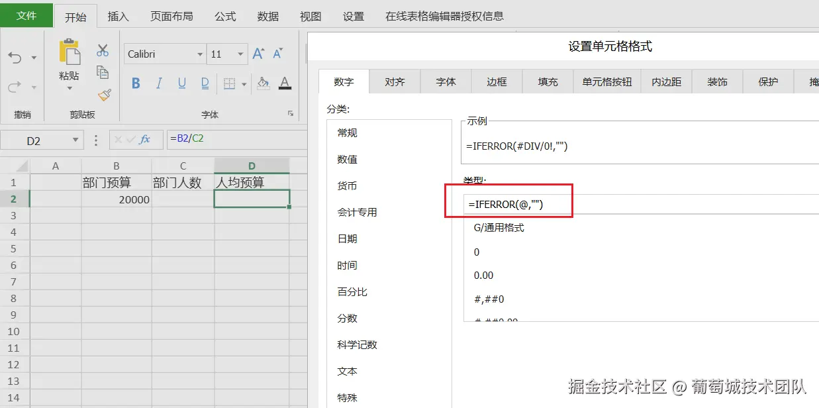Open the D2 name box dropdown

[x=75, y=140]
